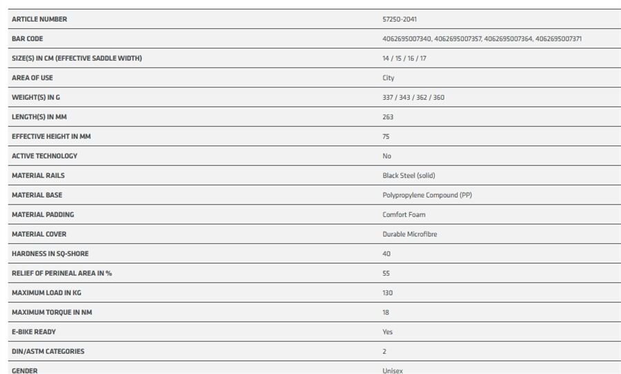The image size is (621, 374).
Task: Click the Durable Microfibre value
Action: click(x=410, y=234)
